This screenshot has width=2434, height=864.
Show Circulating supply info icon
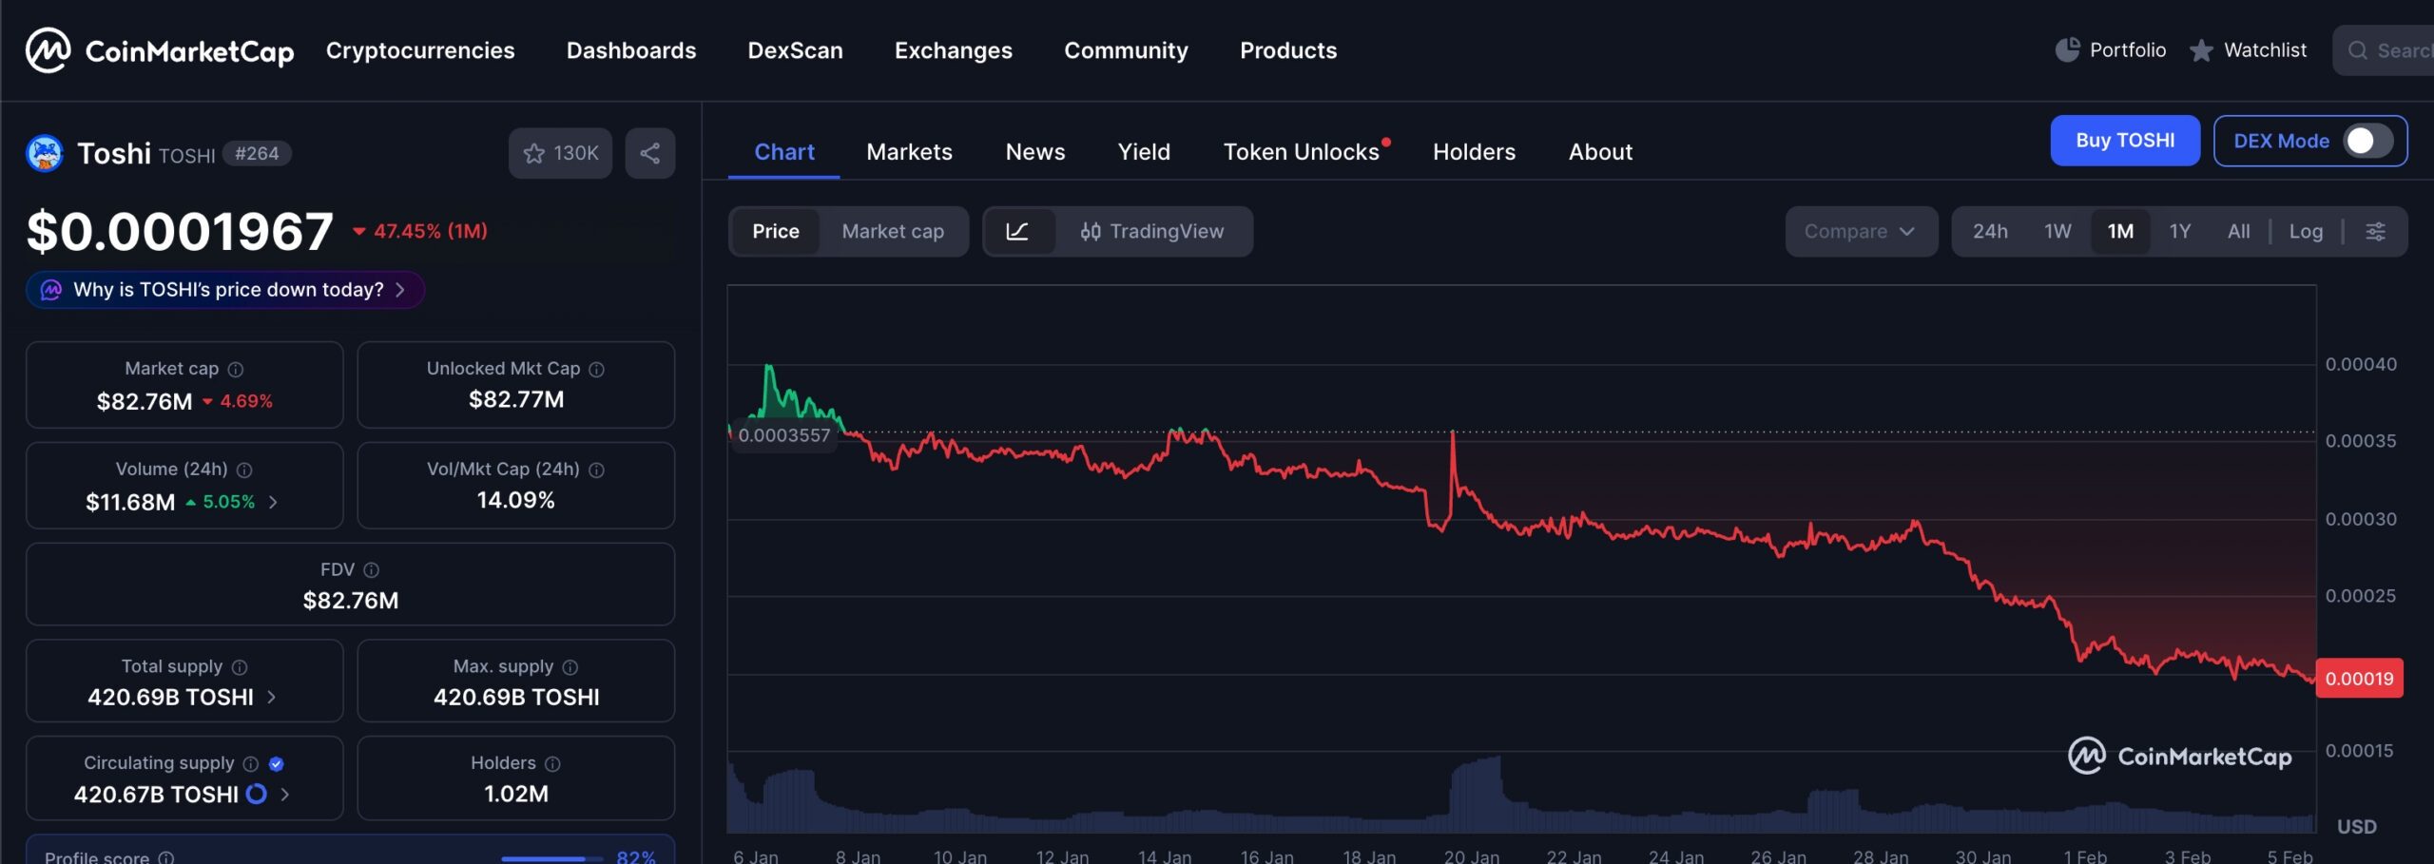click(x=251, y=763)
